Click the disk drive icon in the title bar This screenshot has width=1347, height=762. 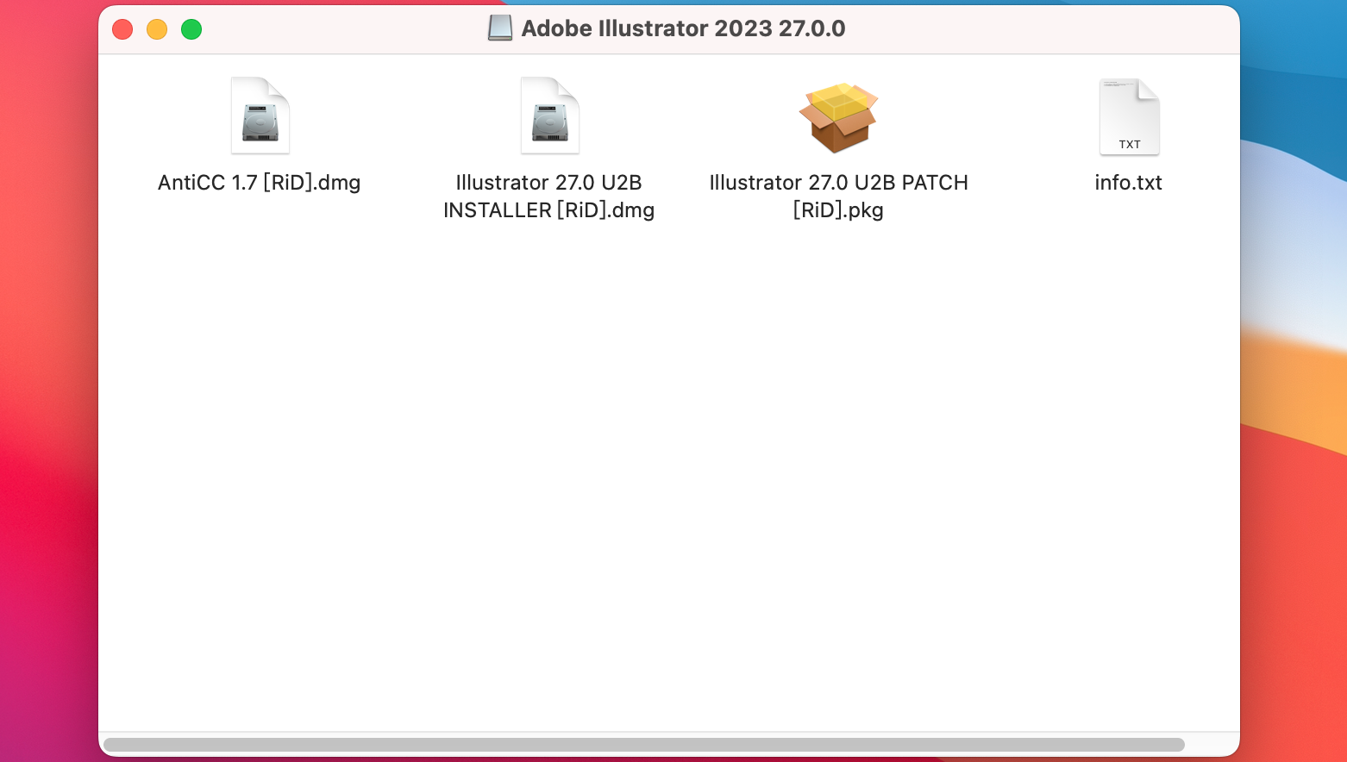click(x=500, y=28)
